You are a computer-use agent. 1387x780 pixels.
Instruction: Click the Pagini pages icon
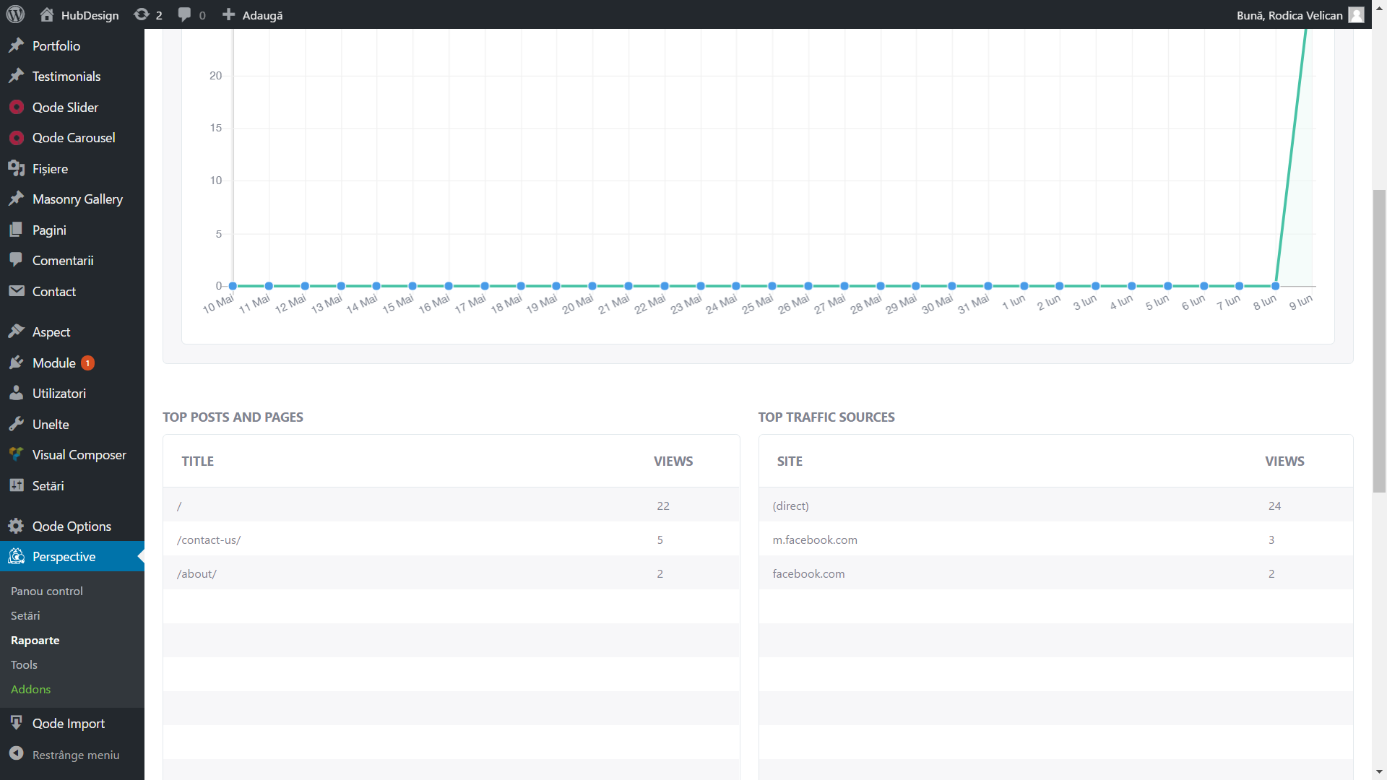point(16,230)
